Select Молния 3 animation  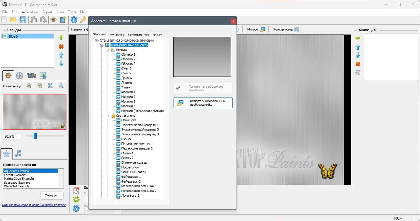tap(128, 101)
